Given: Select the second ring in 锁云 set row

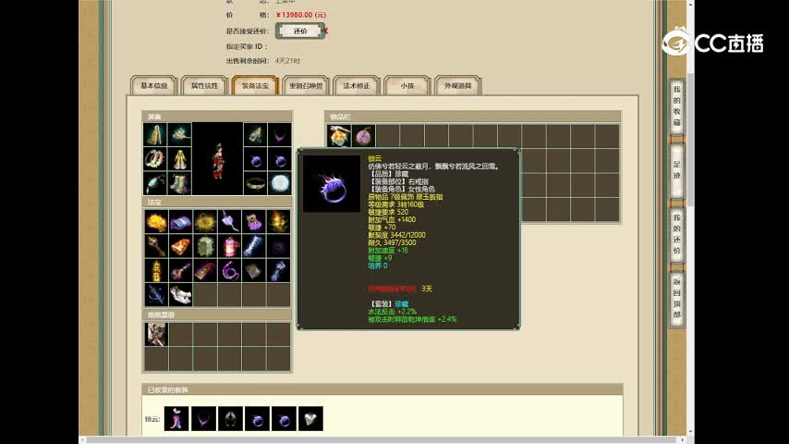Looking at the screenshot, I should pos(284,419).
